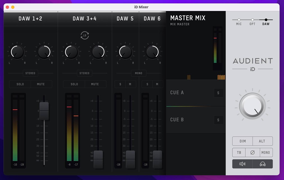Click the -8 peak value under DAW 3+4
Image resolution: width=284 pixels, height=180 pixels.
tap(69, 165)
